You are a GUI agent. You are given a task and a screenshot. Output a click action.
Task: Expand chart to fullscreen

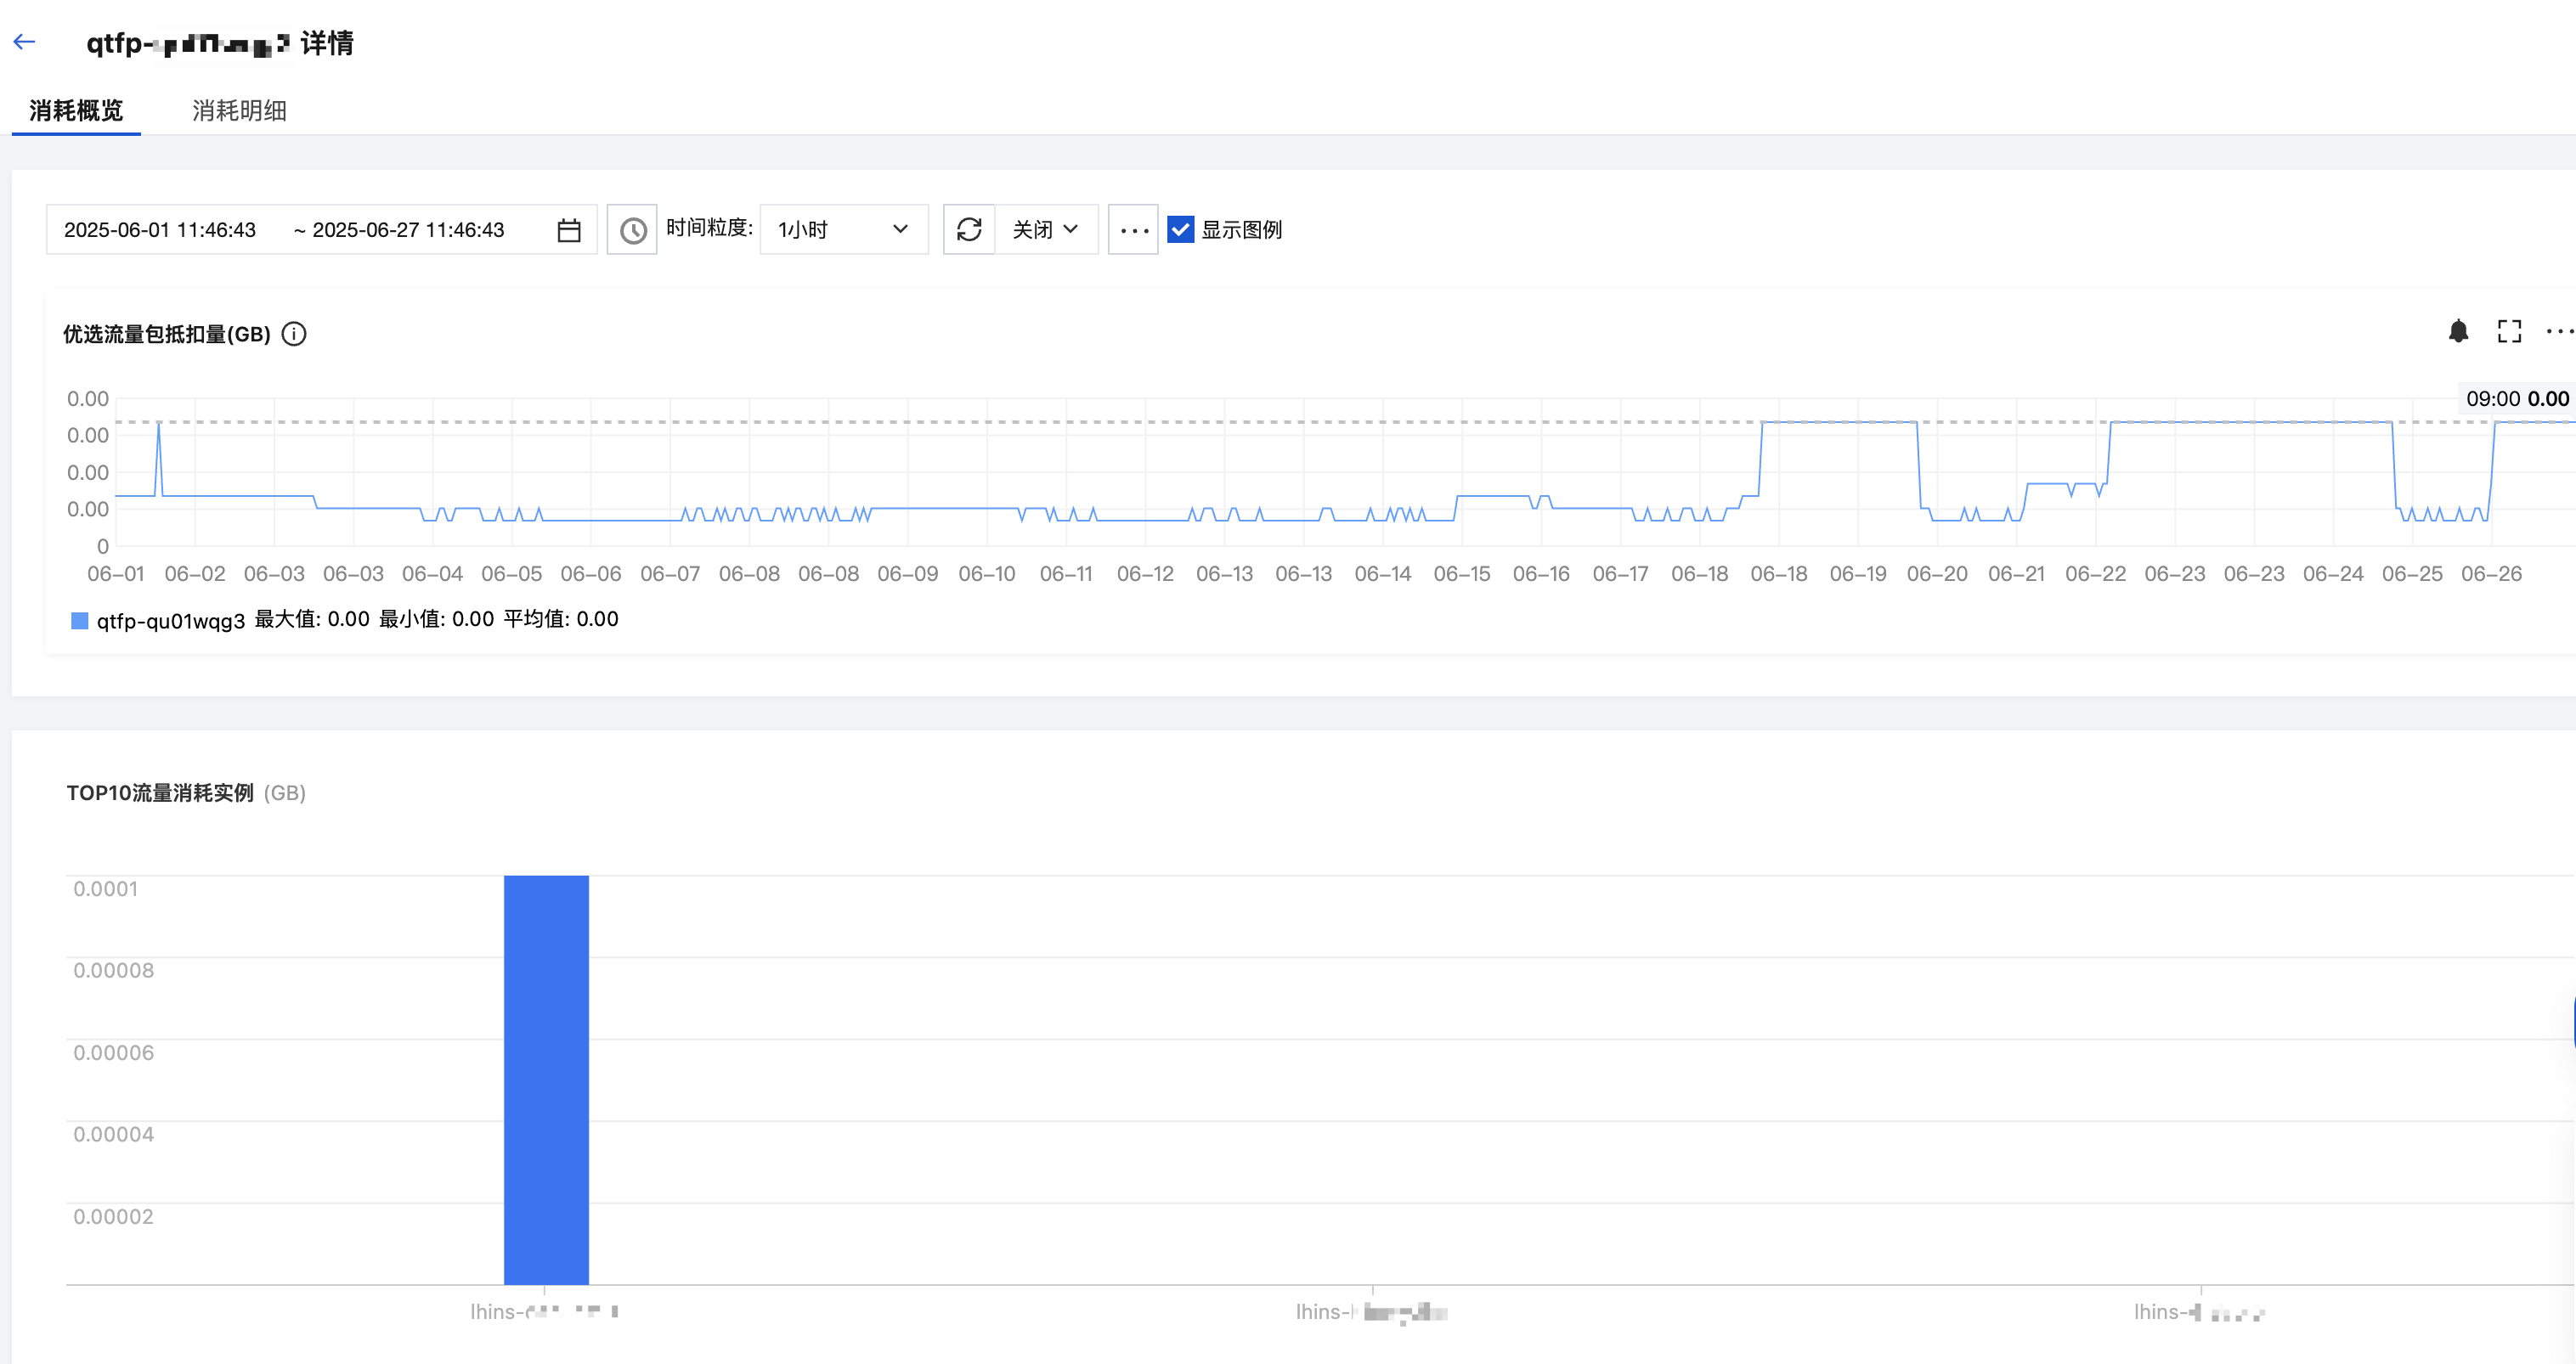tap(2509, 332)
